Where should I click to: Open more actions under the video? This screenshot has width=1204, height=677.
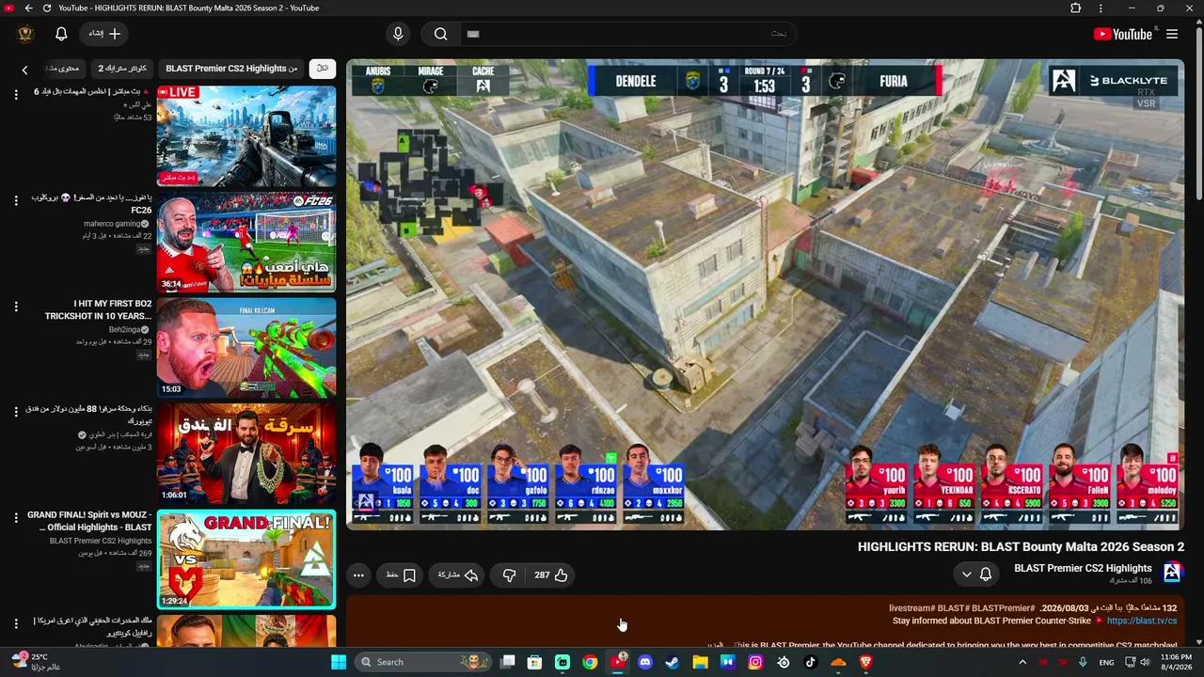tap(358, 575)
